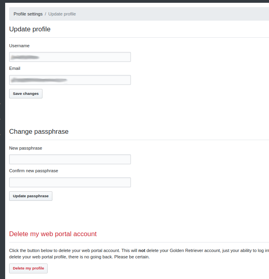Select the New passphrase input box
The width and height of the screenshot is (269, 279).
[70, 160]
